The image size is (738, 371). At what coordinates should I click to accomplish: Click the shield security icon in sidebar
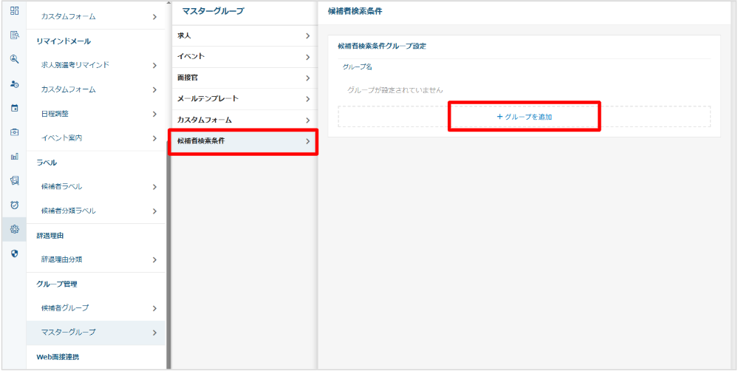click(x=14, y=253)
